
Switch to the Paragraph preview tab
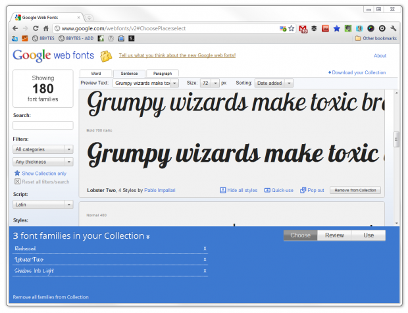coord(163,73)
